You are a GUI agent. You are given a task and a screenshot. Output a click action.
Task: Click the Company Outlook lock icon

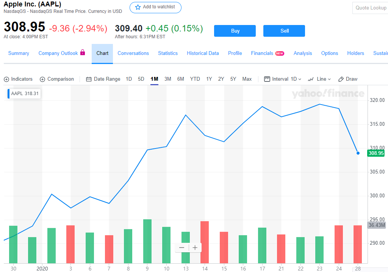pos(83,53)
